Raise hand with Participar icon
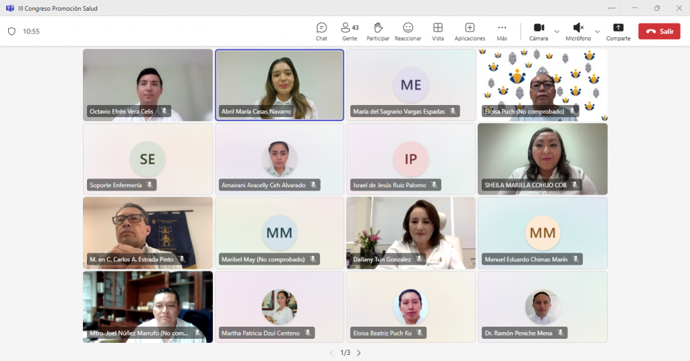This screenshot has height=361, width=690. 378,31
